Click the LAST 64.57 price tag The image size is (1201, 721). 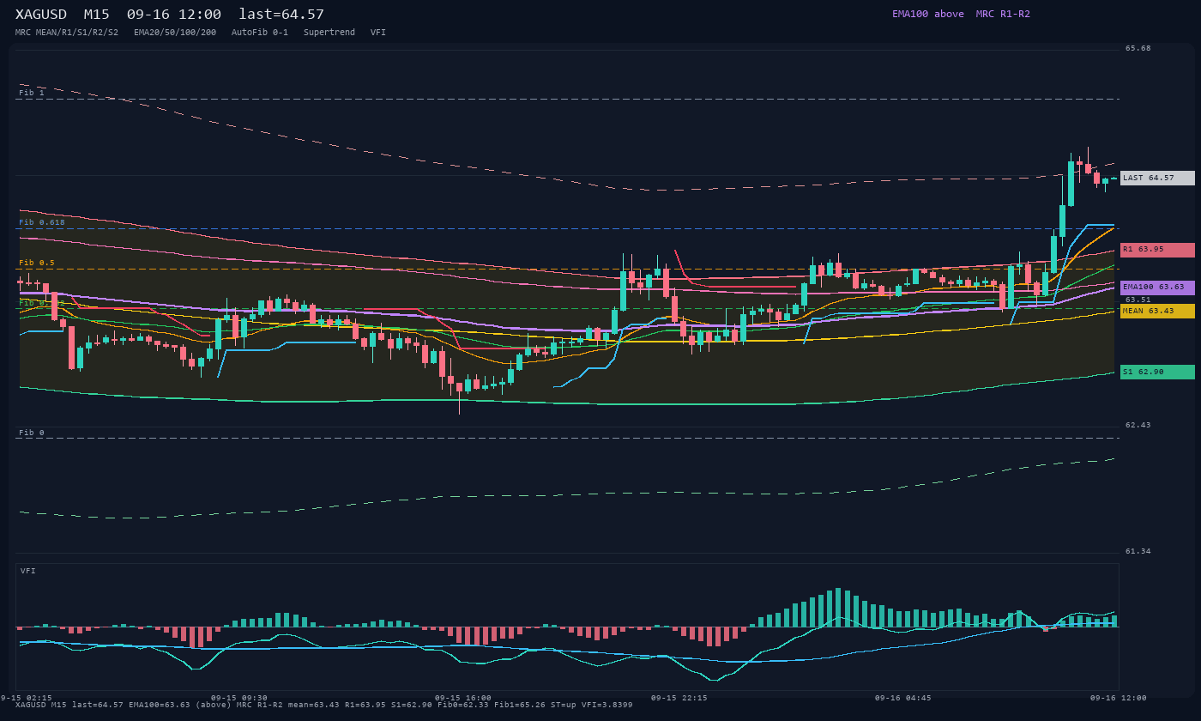point(1157,178)
